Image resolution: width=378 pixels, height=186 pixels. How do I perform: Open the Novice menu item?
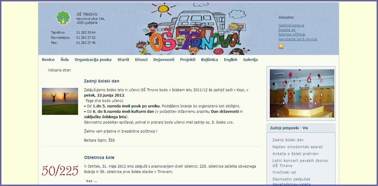48,60
